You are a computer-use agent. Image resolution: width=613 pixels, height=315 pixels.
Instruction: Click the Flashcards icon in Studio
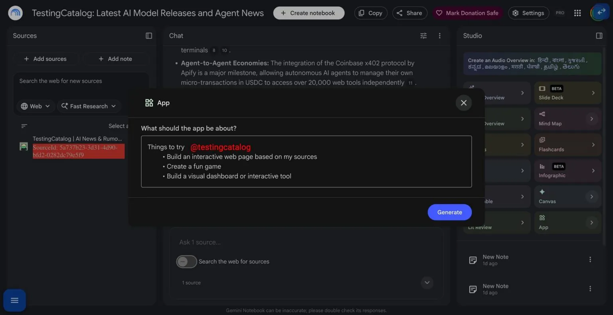[x=542, y=140]
